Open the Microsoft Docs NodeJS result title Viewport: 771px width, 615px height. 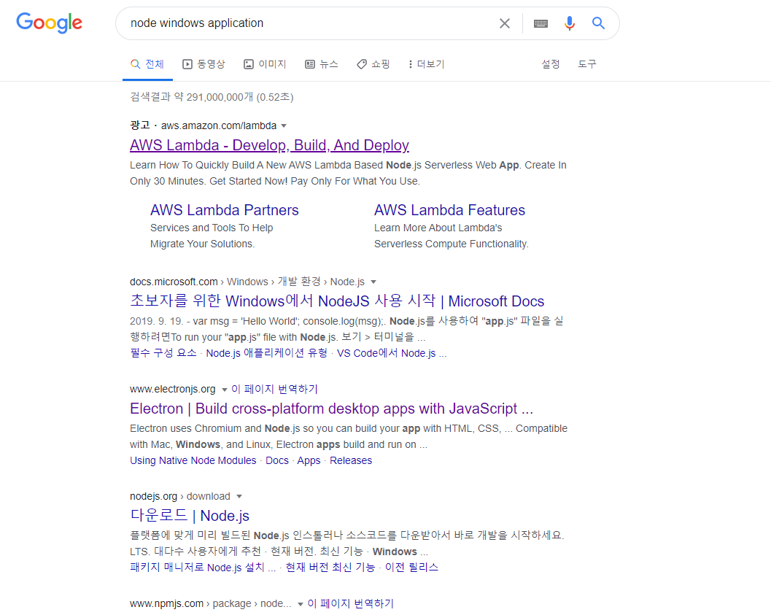click(x=337, y=301)
